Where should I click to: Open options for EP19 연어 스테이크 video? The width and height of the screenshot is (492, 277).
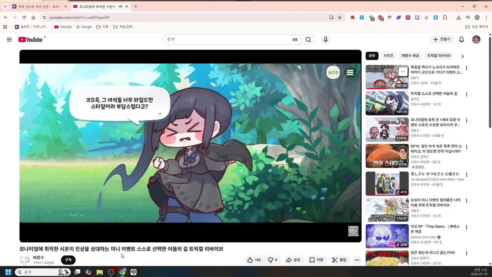[467, 147]
